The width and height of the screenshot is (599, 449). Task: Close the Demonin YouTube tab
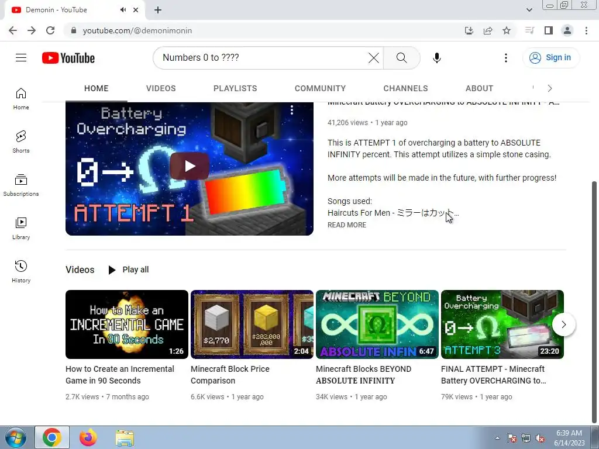[x=136, y=10]
